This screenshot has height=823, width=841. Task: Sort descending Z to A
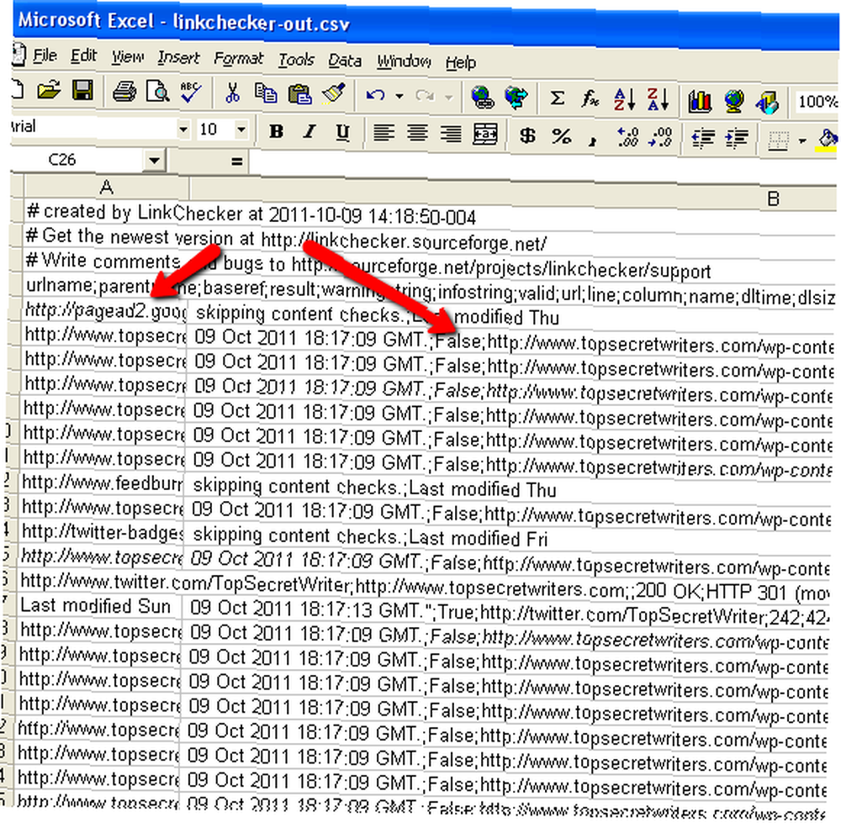(x=658, y=100)
